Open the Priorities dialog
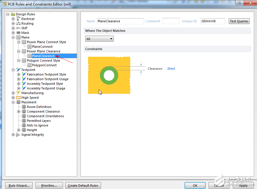257x189 pixels. point(49,186)
